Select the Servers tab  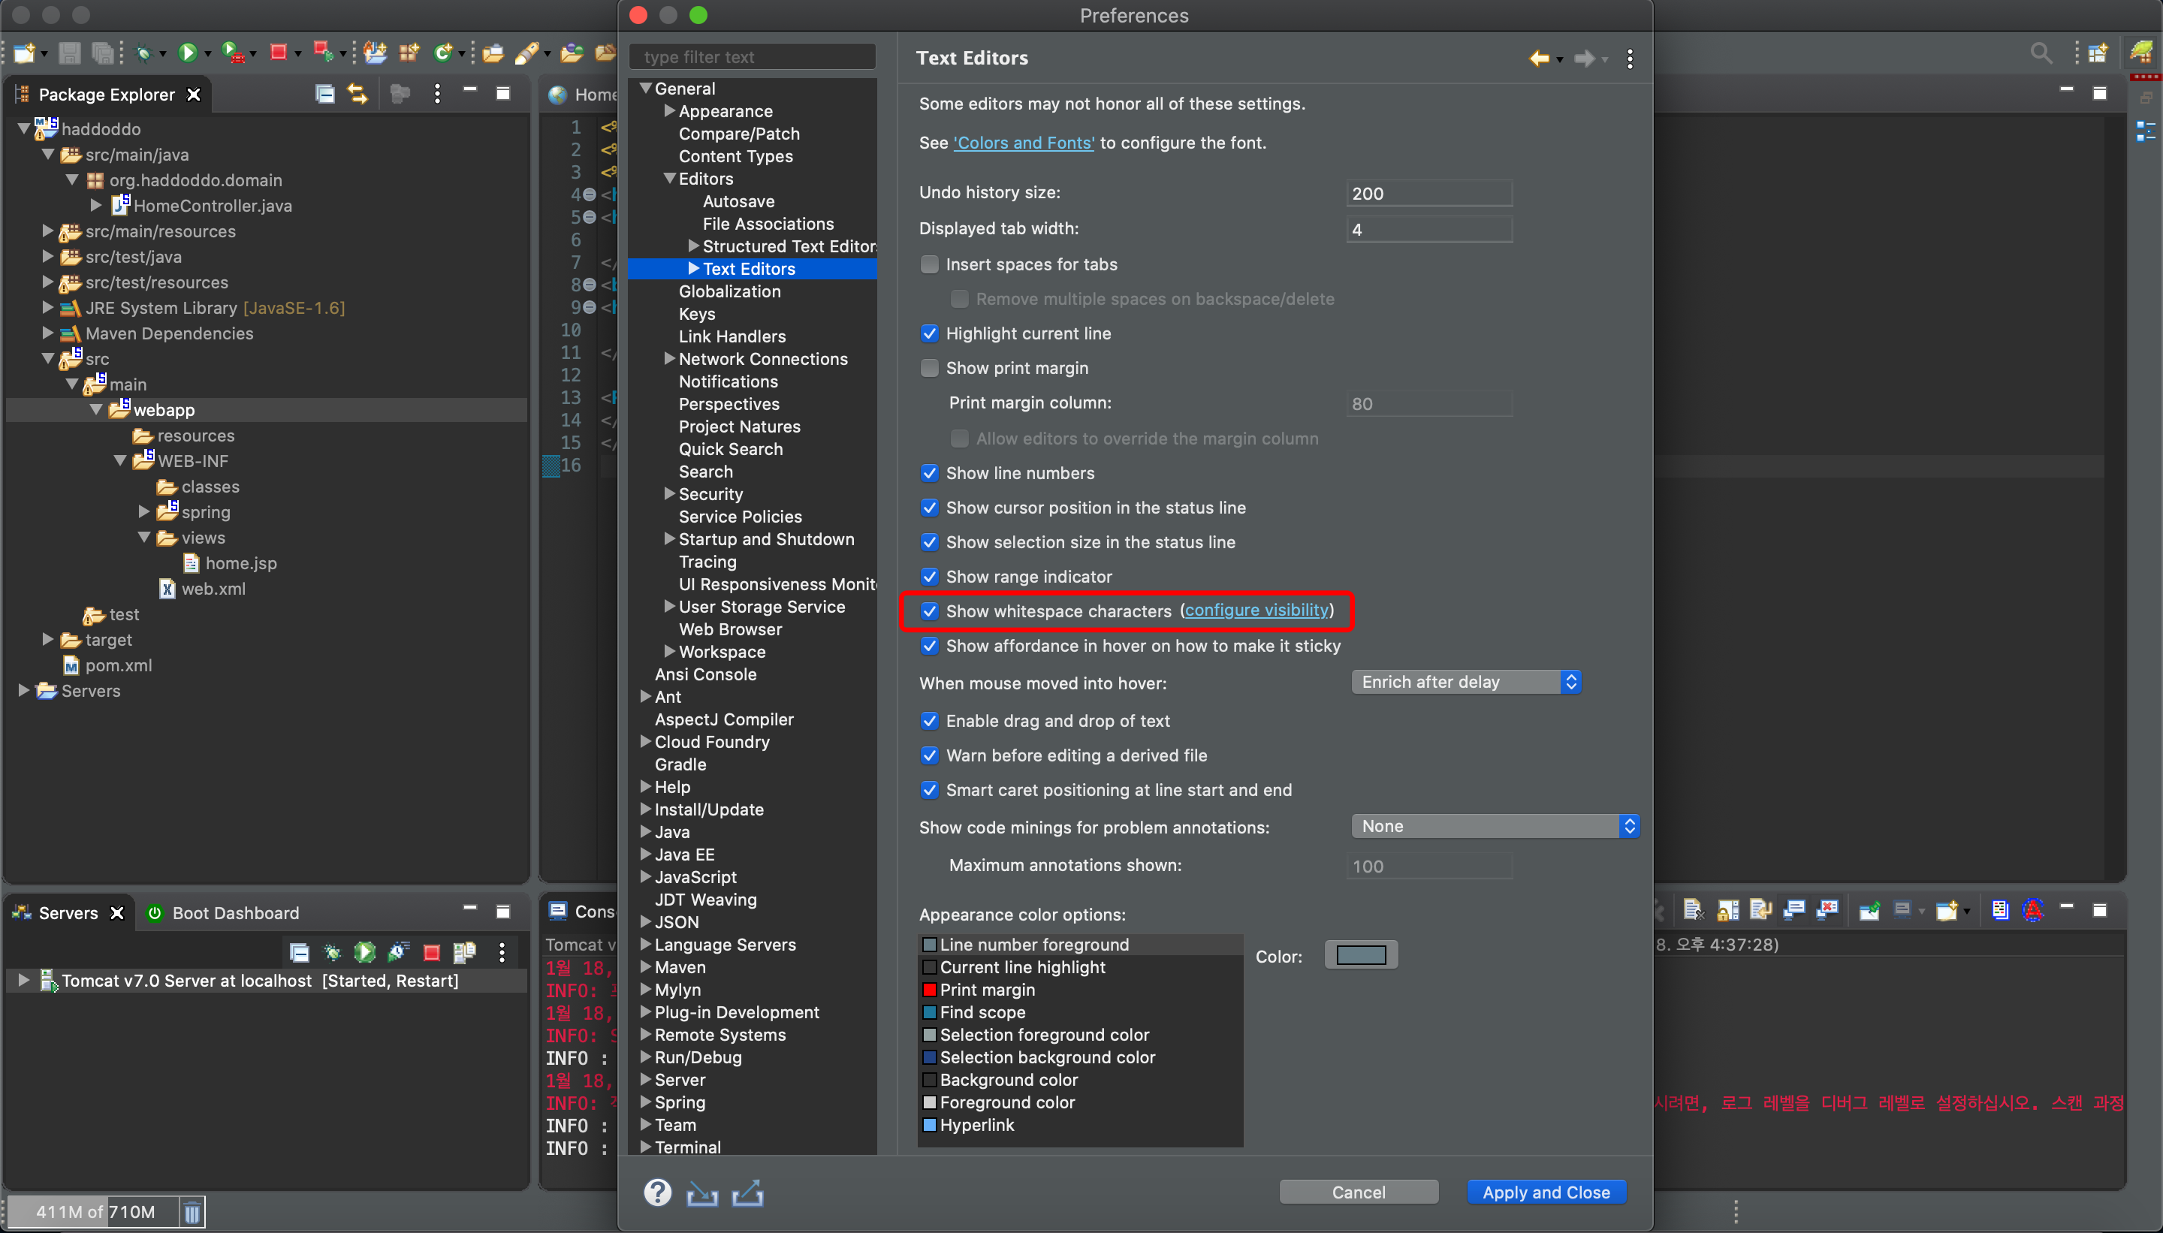68,913
